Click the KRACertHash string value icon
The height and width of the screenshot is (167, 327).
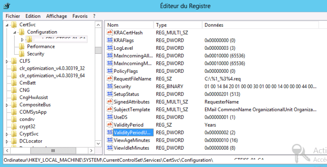tap(109, 32)
